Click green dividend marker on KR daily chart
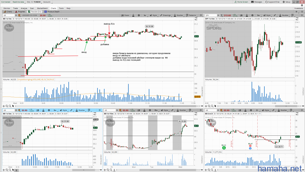Viewport: 305px width, 172px height. click(224, 148)
